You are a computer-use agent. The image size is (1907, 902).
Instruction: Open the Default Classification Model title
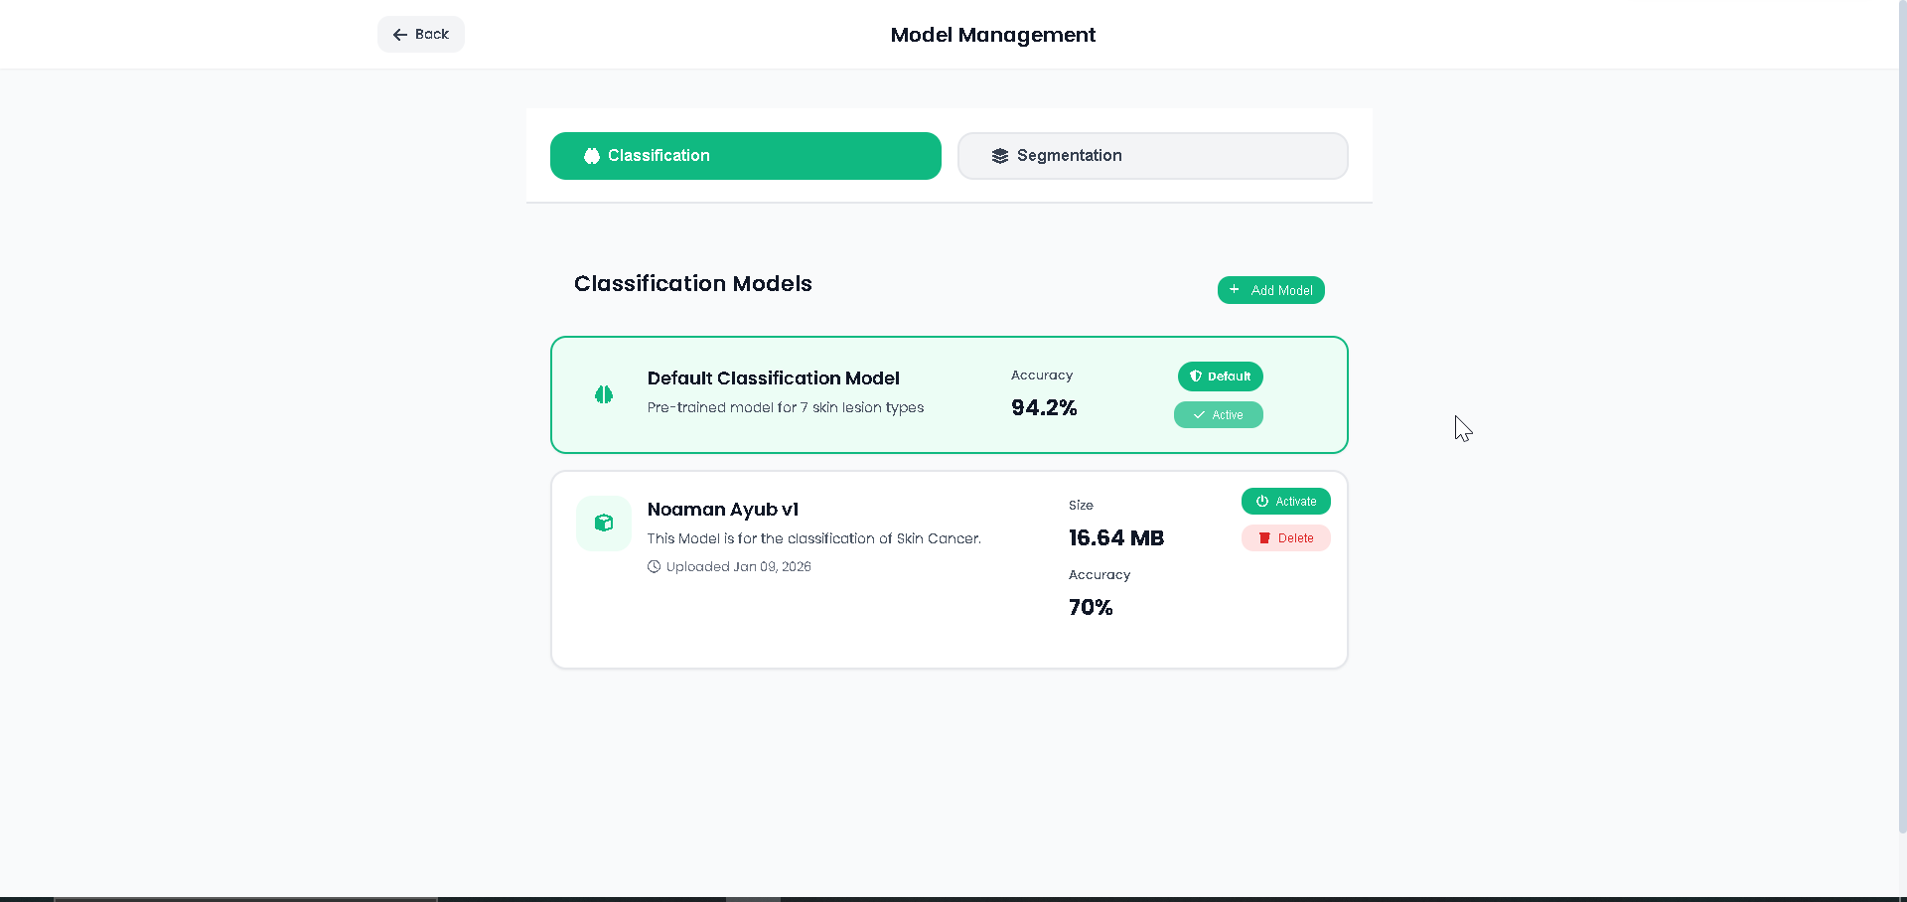click(x=773, y=378)
